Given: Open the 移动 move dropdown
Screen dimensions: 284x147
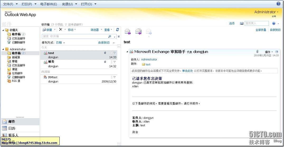Looking at the screenshot, I should pyautogui.click(x=72, y=30).
